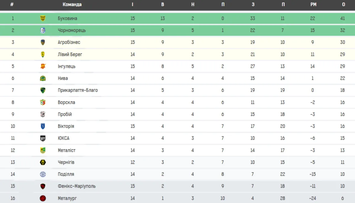Click the Інгулець orange club logo
Image resolution: width=355 pixels, height=203 pixels.
43,66
